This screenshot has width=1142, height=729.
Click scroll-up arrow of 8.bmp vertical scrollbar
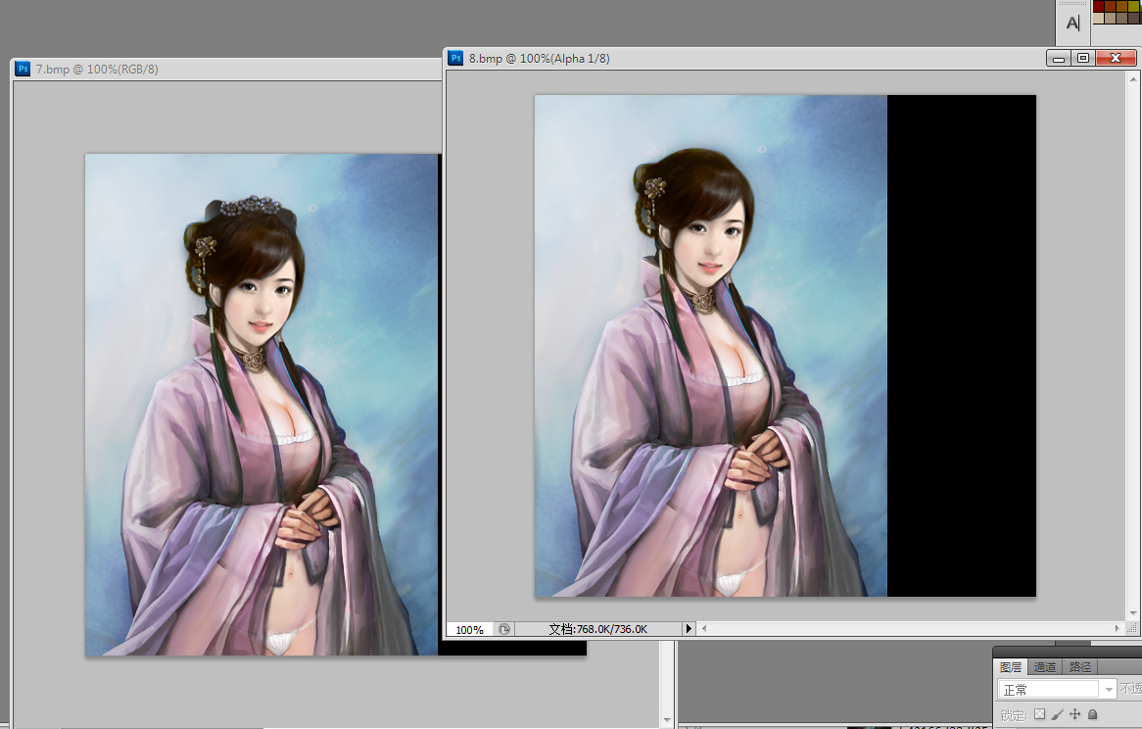1133,78
